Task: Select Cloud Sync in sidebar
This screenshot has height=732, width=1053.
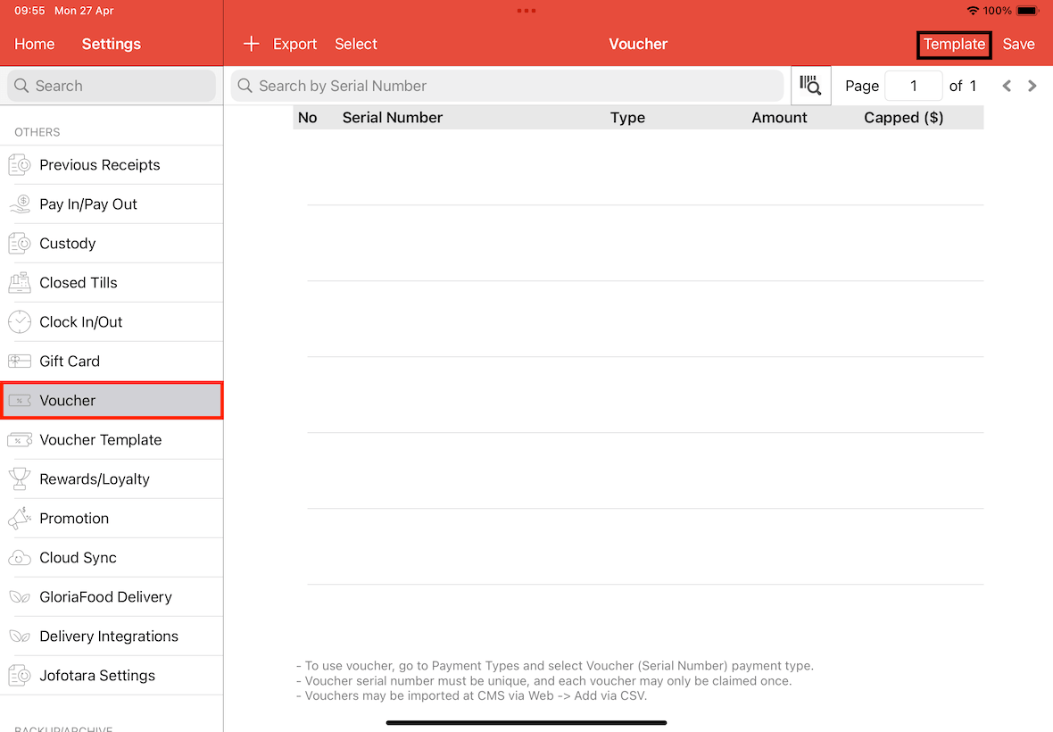Action: click(x=112, y=557)
